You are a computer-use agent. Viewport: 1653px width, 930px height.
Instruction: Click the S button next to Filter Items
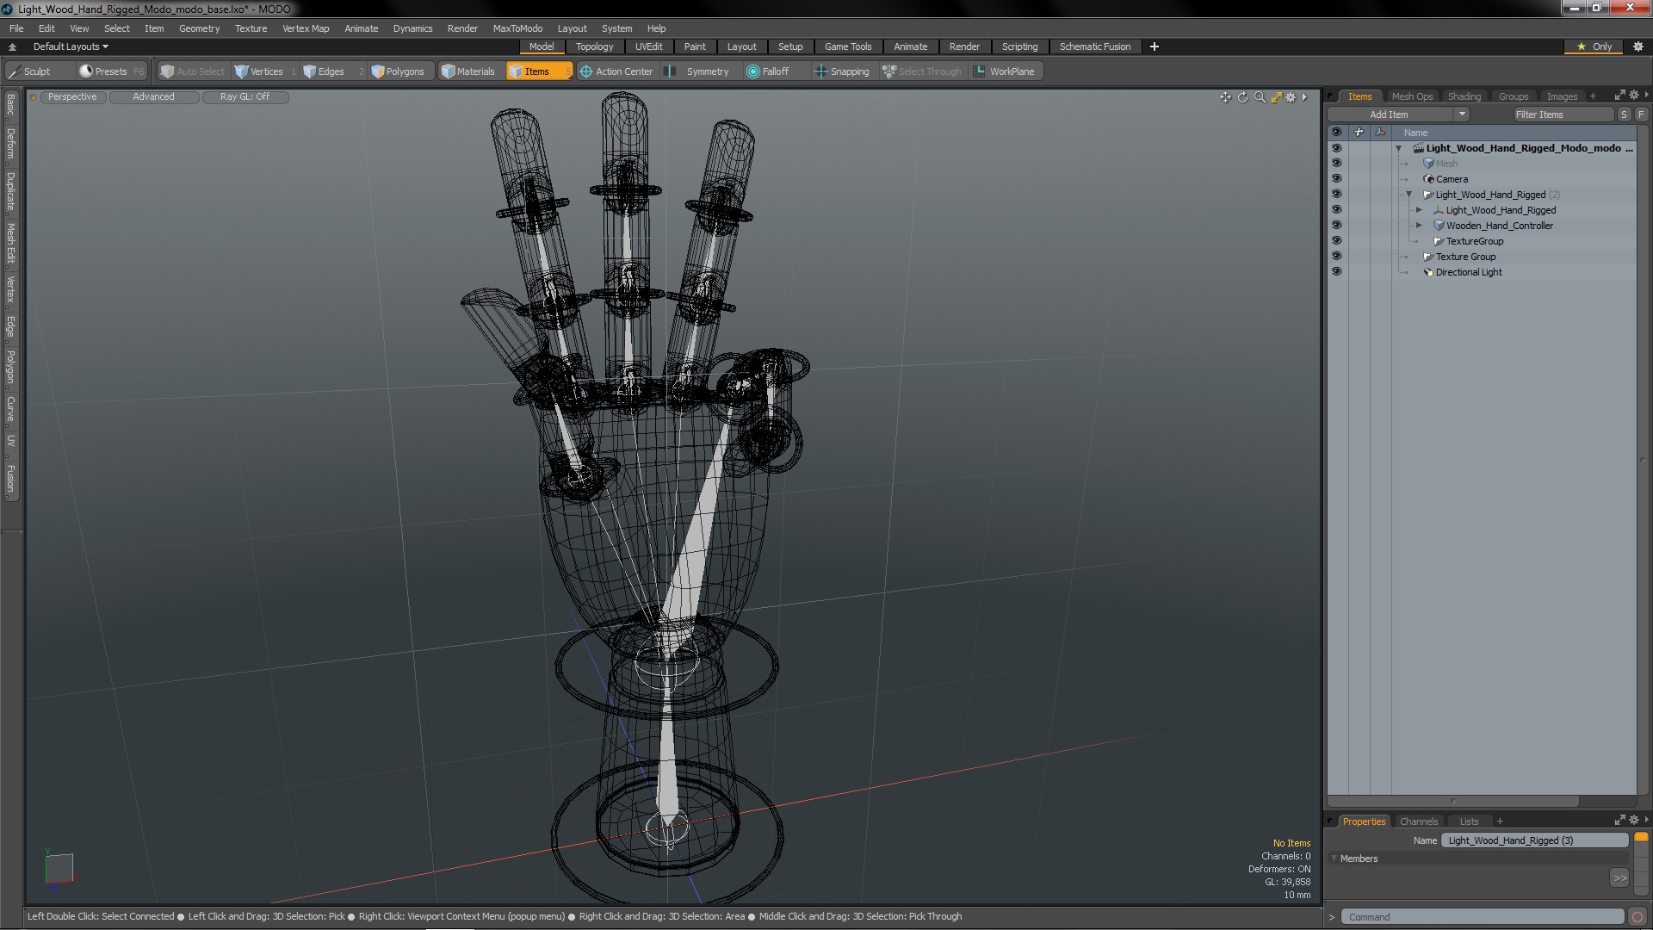coord(1624,115)
